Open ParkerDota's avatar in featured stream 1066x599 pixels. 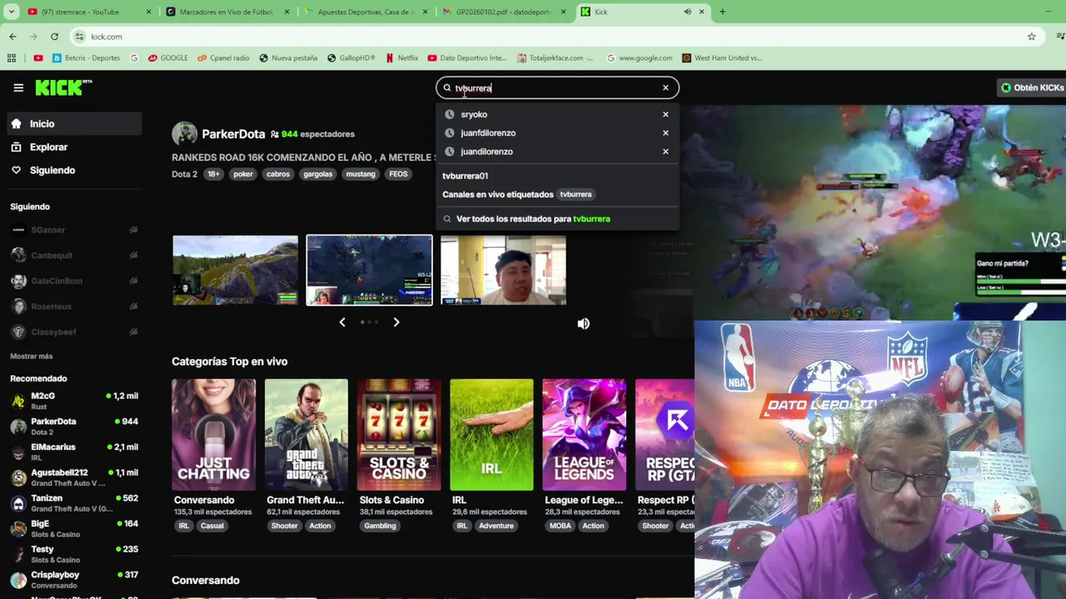(184, 134)
